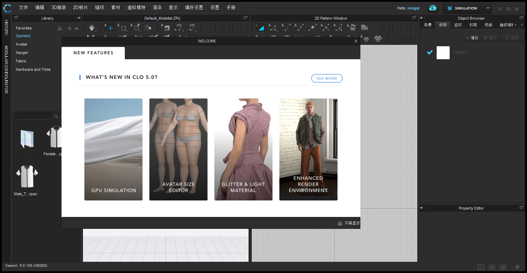This screenshot has width=527, height=273.
Task: Click the second checkered shirt texture icon
Action: [378, 39]
